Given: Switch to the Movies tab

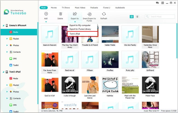Looking at the screenshot, I should pyautogui.click(x=54, y=8).
